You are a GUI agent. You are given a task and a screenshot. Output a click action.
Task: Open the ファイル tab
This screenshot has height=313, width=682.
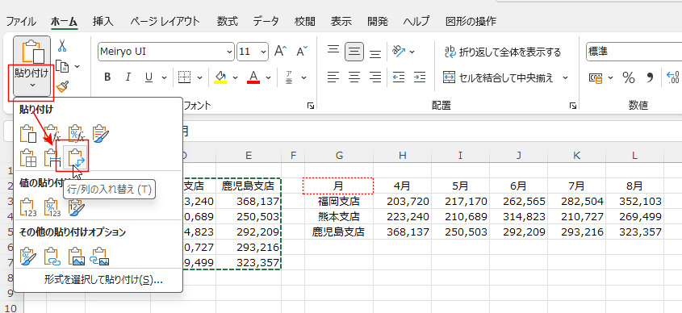pyautogui.click(x=20, y=21)
